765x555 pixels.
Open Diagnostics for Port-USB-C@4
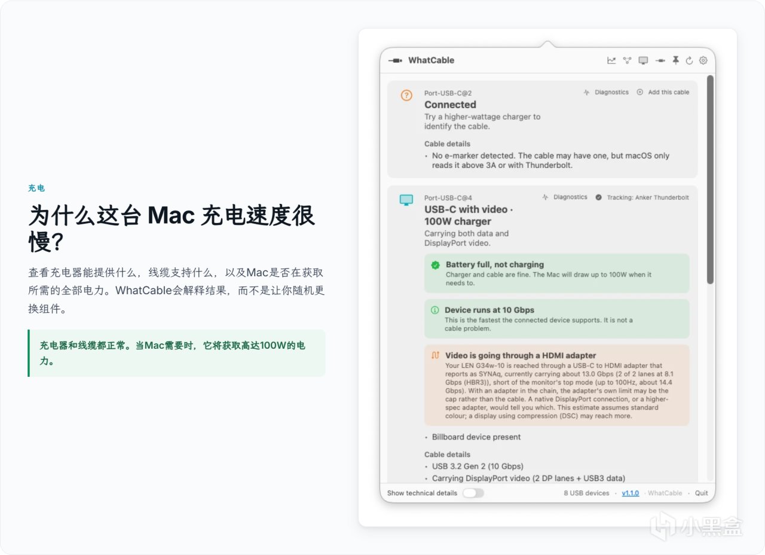point(565,197)
